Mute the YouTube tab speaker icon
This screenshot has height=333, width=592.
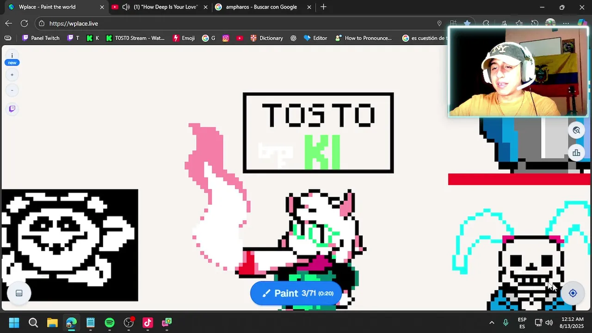click(126, 7)
